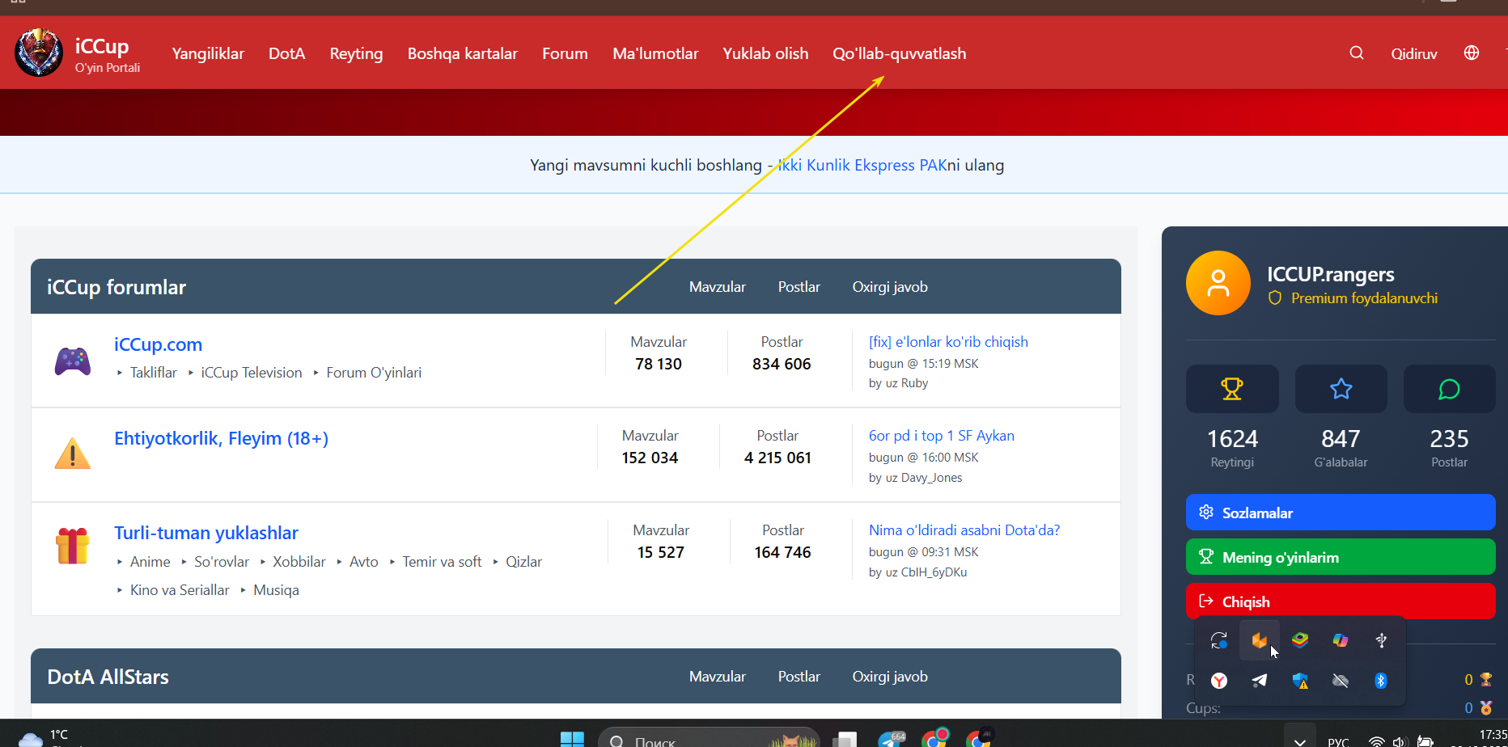
Task: Click the "164 746" posts count
Action: [782, 552]
